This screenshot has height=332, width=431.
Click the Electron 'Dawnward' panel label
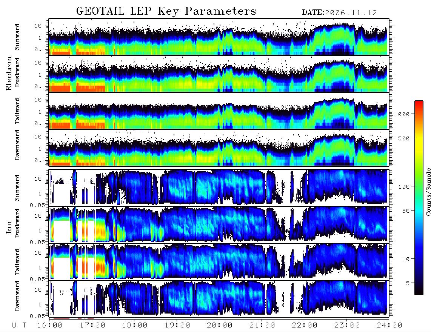pyautogui.click(x=17, y=145)
